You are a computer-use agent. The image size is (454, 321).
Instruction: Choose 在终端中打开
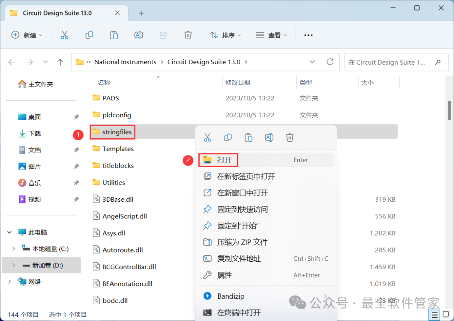click(266, 313)
